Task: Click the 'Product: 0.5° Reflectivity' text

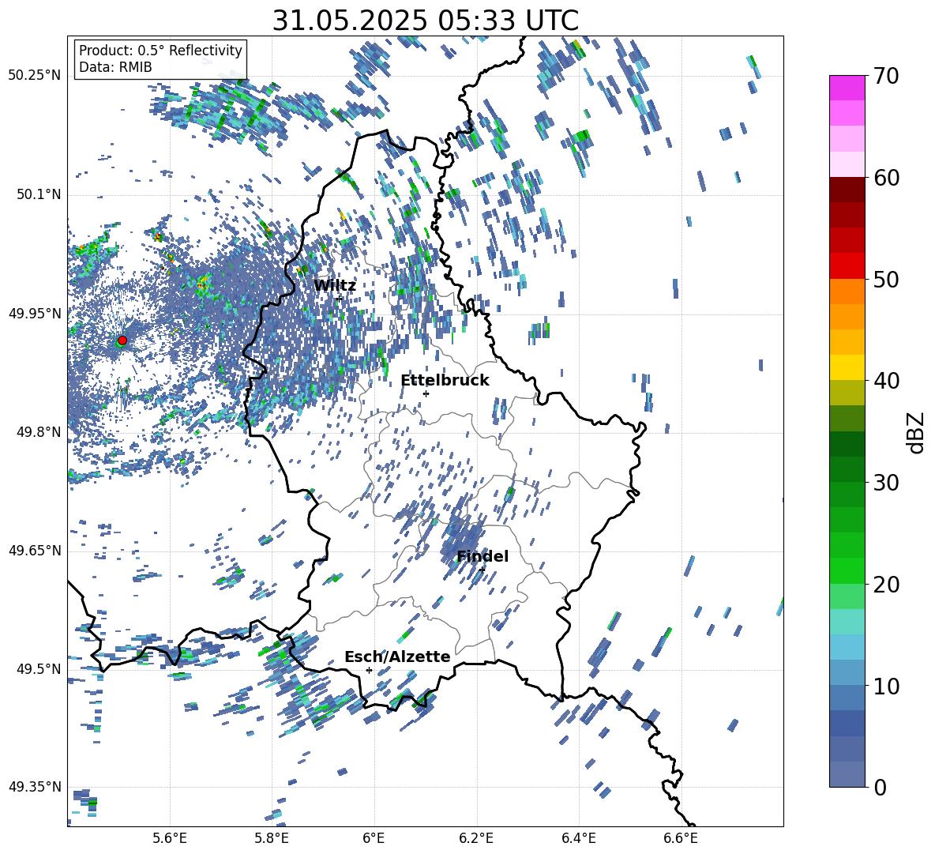Action: (160, 50)
